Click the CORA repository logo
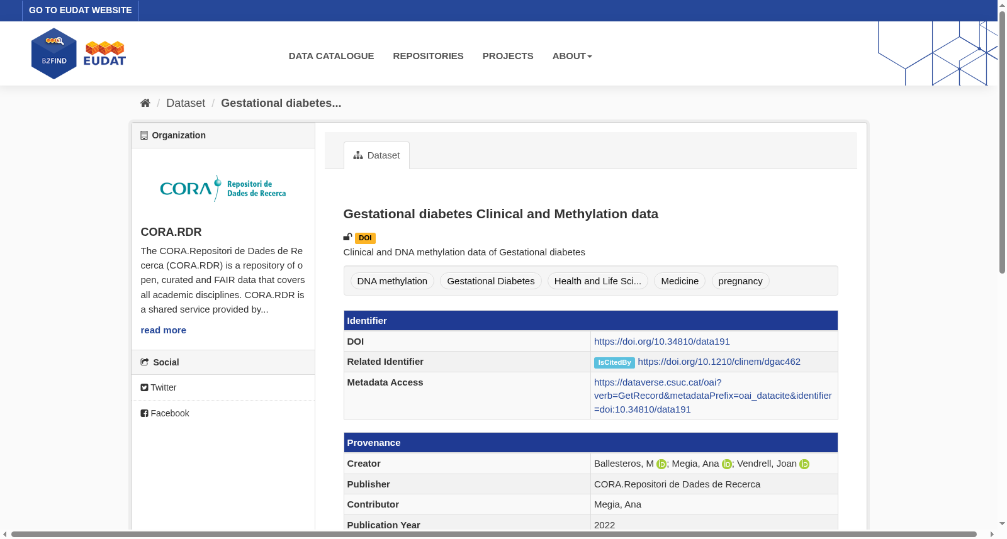This screenshot has width=1007, height=539. pos(223,188)
